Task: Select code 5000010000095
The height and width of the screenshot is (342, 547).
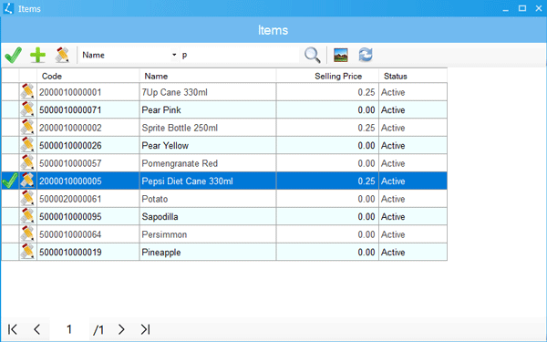Action: [x=88, y=217]
